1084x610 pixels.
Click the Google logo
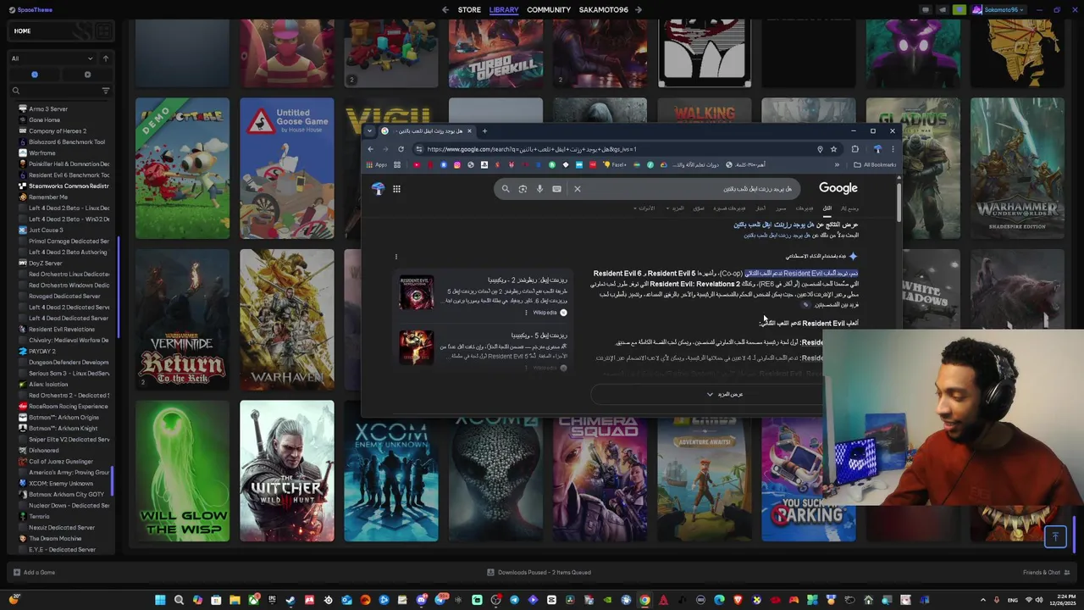pos(838,188)
